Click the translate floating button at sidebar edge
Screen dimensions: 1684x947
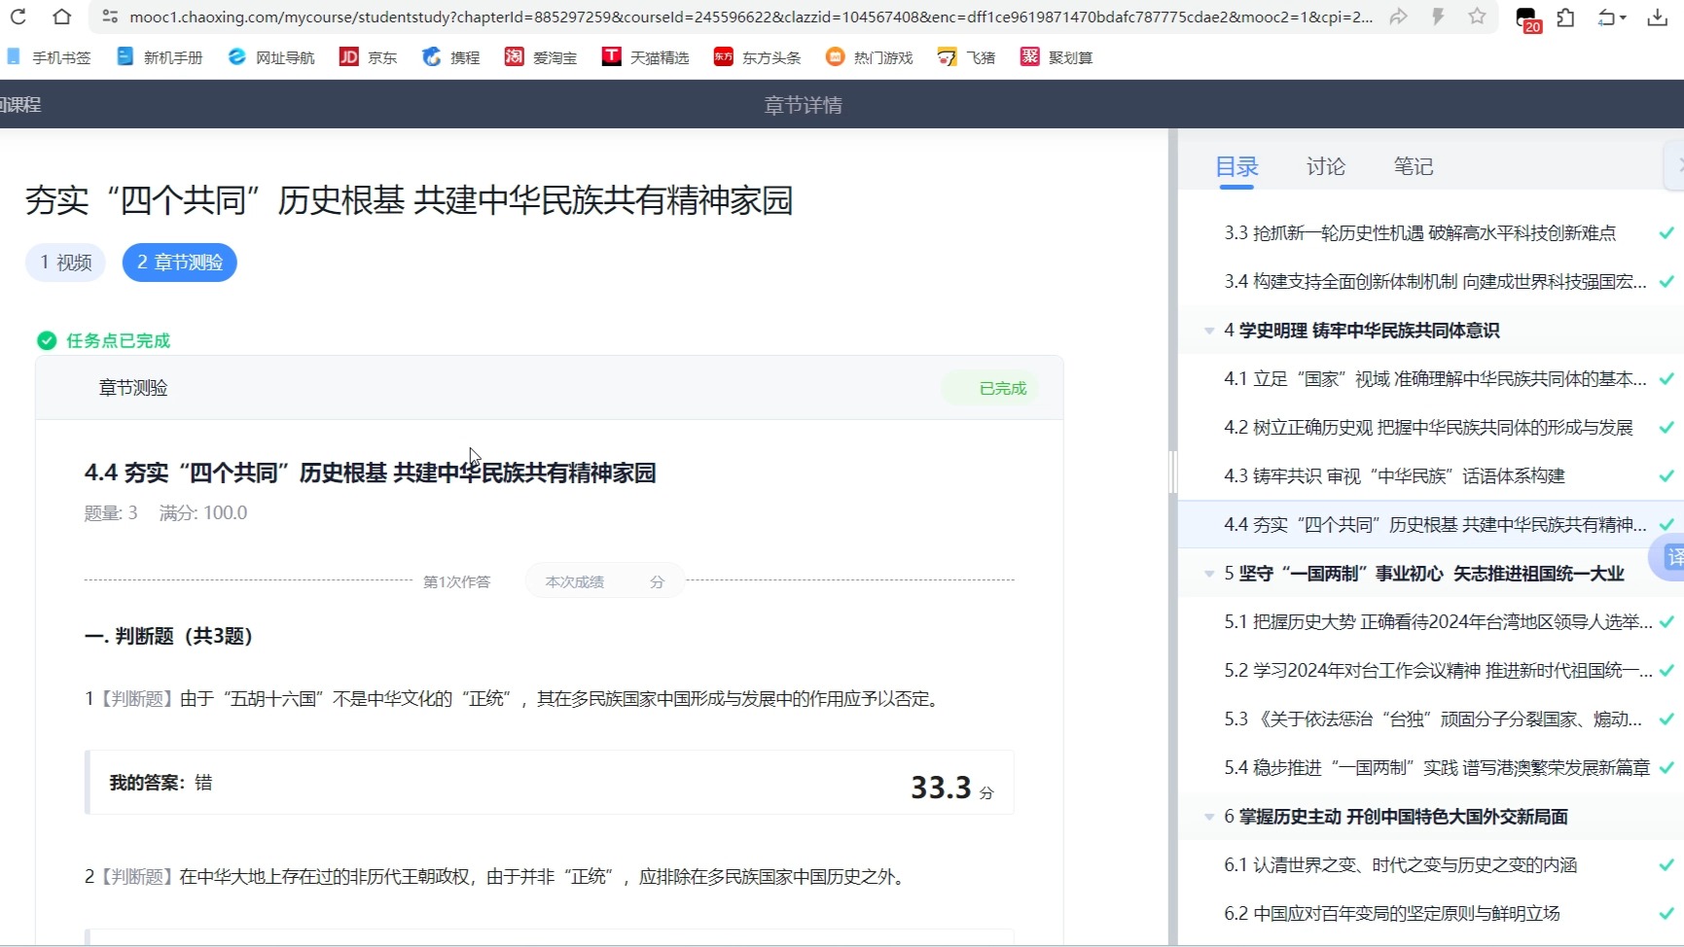tap(1668, 557)
